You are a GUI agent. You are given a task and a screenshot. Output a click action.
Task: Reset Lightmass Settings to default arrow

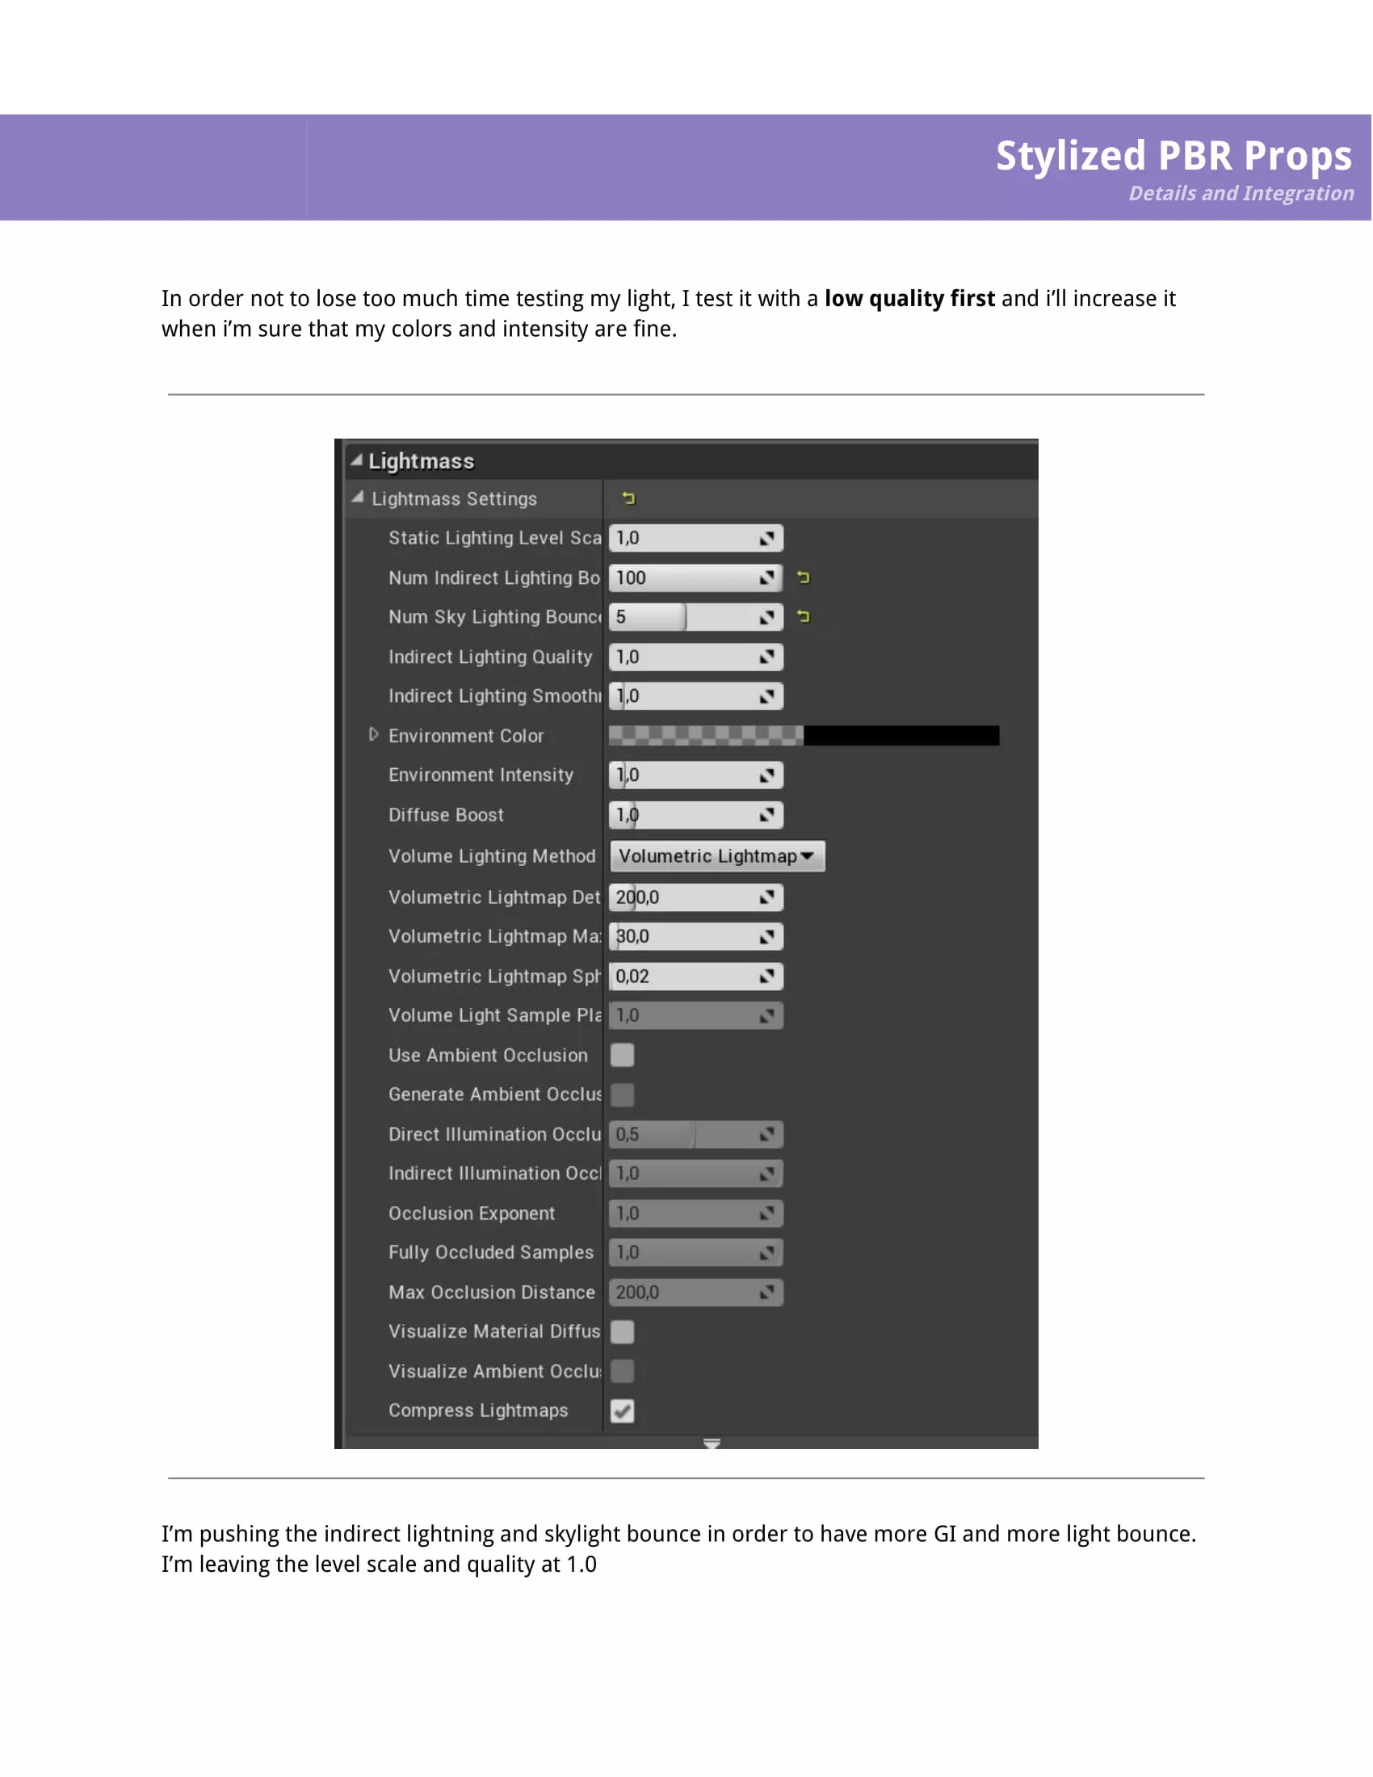(x=628, y=498)
